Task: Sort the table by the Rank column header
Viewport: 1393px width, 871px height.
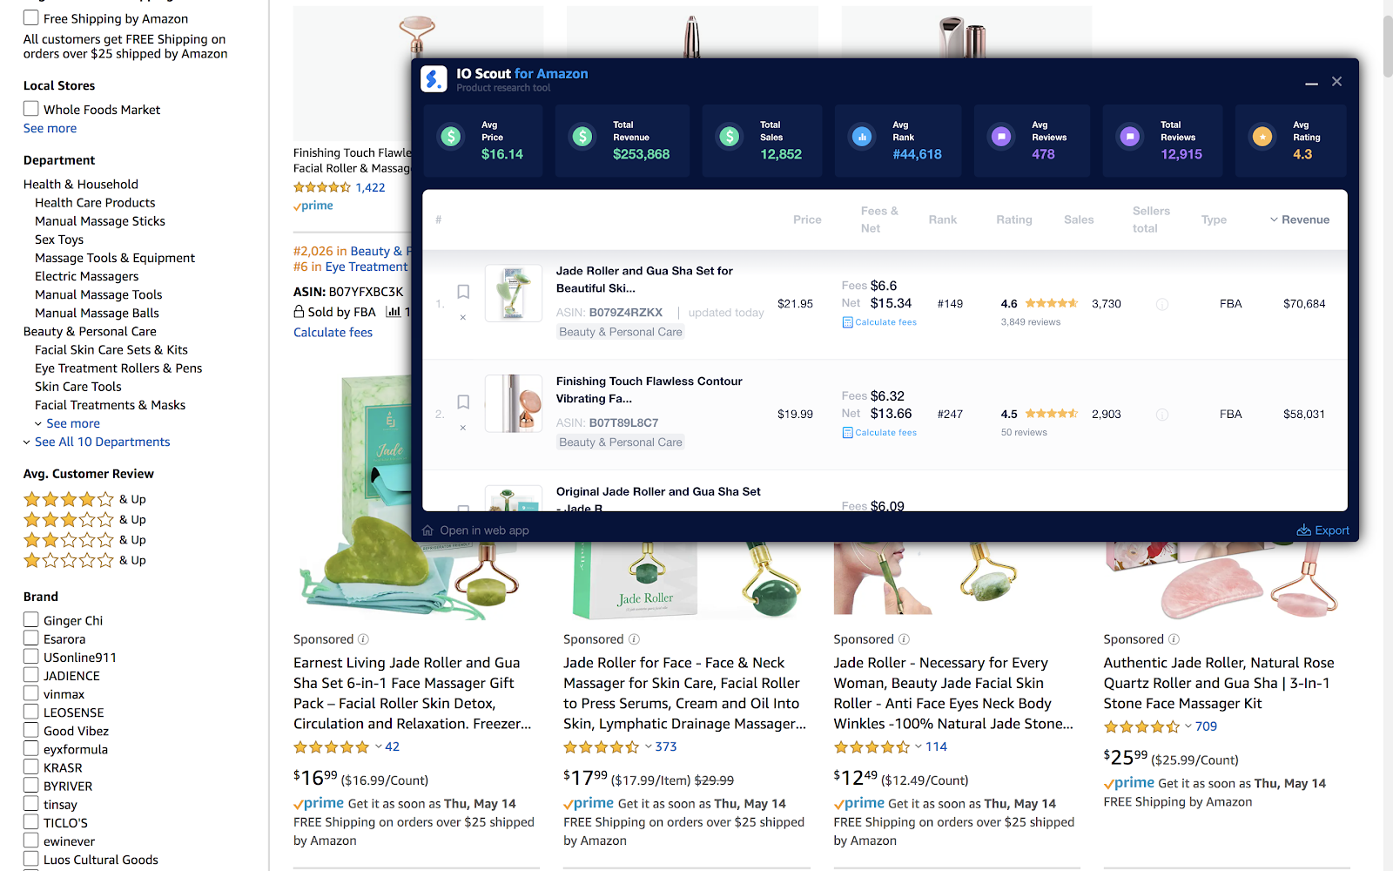Action: coord(942,219)
